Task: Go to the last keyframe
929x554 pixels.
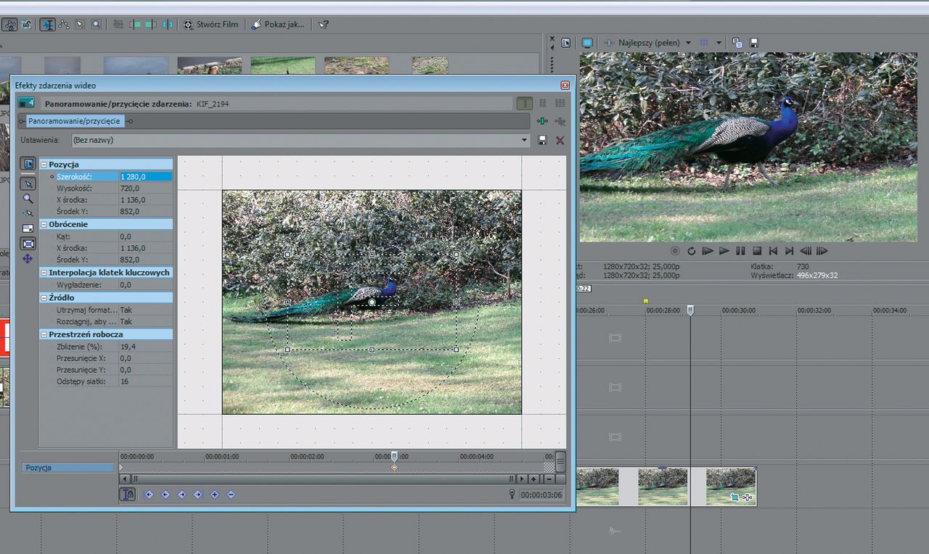Action: pos(198,495)
